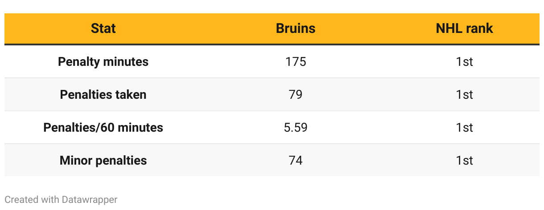Click the NHL rank column header
The width and height of the screenshot is (544, 210).
tap(464, 28)
